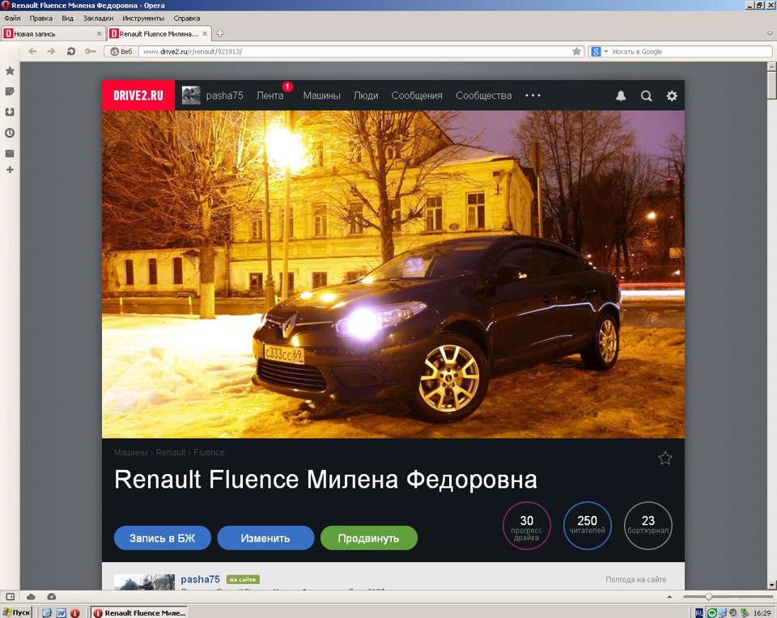Open the Сообщения link

pyautogui.click(x=417, y=95)
